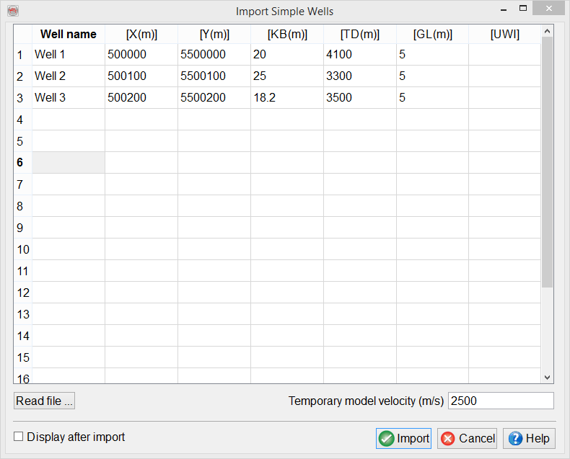Click KB cell showing 18.2

(x=286, y=97)
